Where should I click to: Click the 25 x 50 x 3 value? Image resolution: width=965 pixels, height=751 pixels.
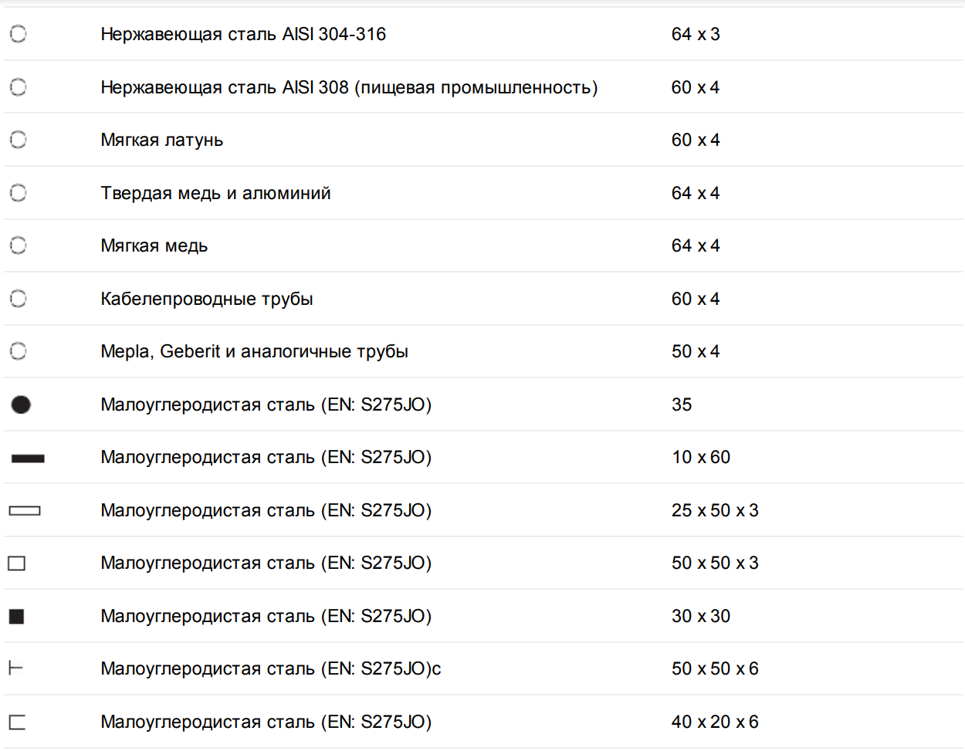point(715,510)
